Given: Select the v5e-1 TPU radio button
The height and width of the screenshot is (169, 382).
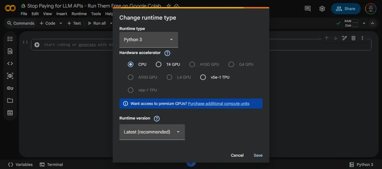Looking at the screenshot, I should click(203, 77).
